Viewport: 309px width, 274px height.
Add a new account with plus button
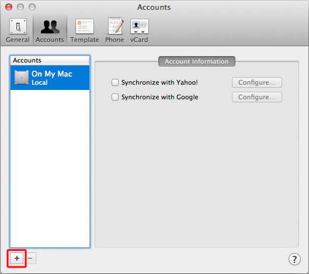(x=17, y=258)
